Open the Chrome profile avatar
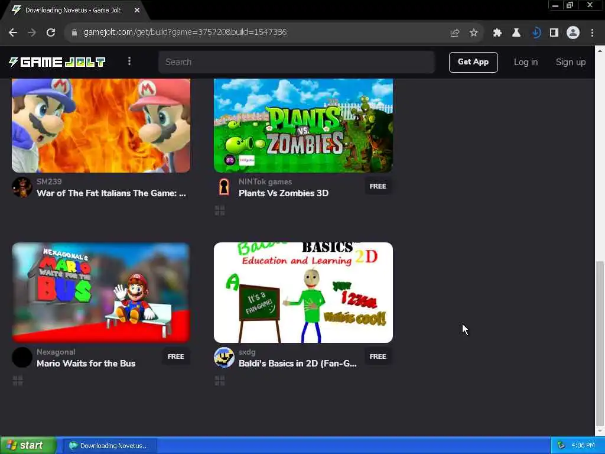The width and height of the screenshot is (605, 454). point(573,33)
